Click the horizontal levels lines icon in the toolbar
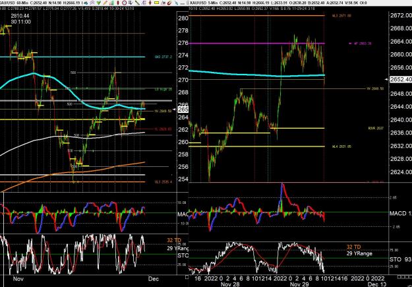Image resolution: width=412 pixels, height=287 pixels. [x=144, y=3]
